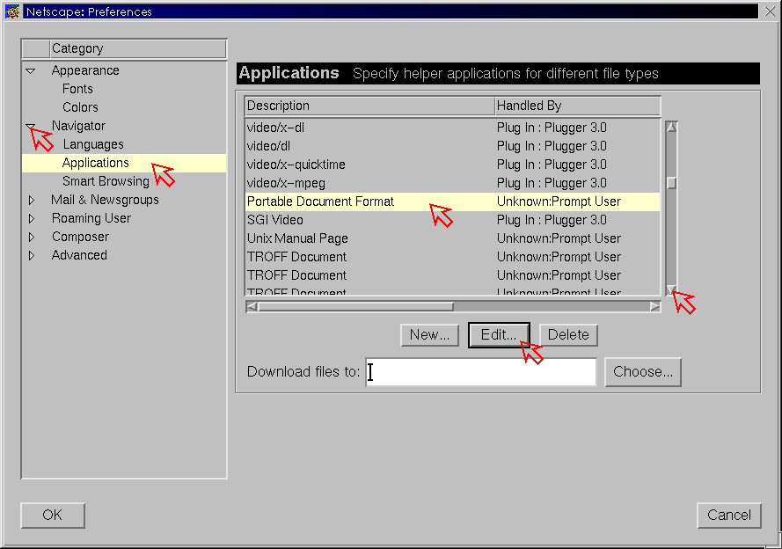Select the Roaming User category label
The height and width of the screenshot is (549, 782).
pos(91,218)
